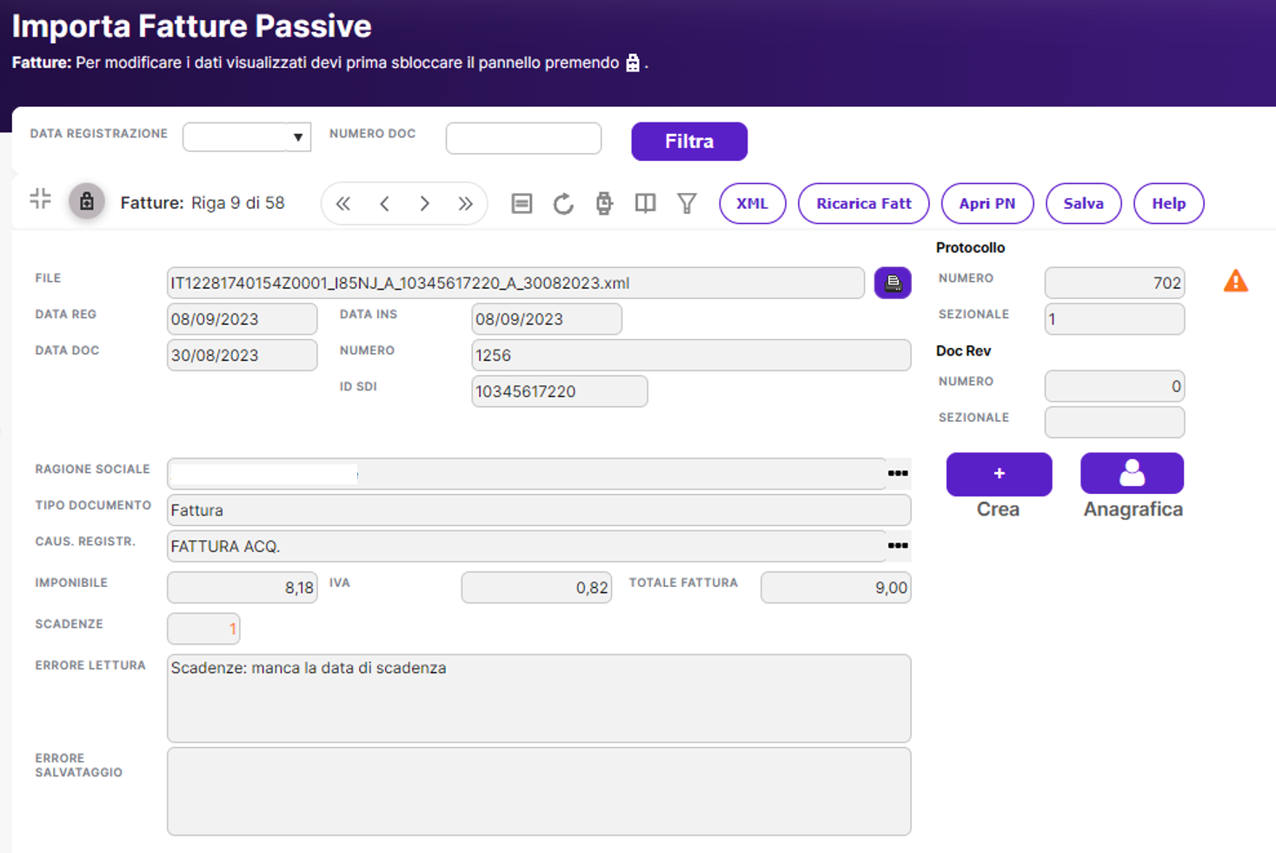
Task: Expand the Data Registrazione dropdown arrow
Action: pos(298,137)
